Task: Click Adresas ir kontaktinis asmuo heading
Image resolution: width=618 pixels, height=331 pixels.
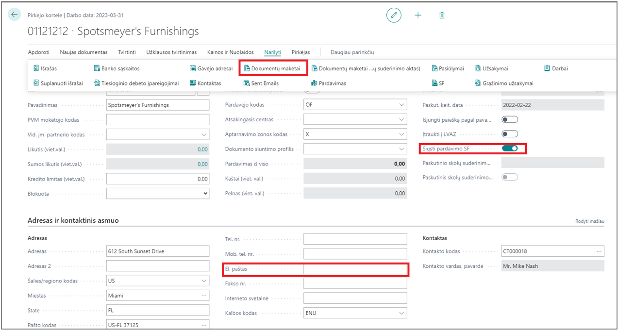Action: click(73, 220)
